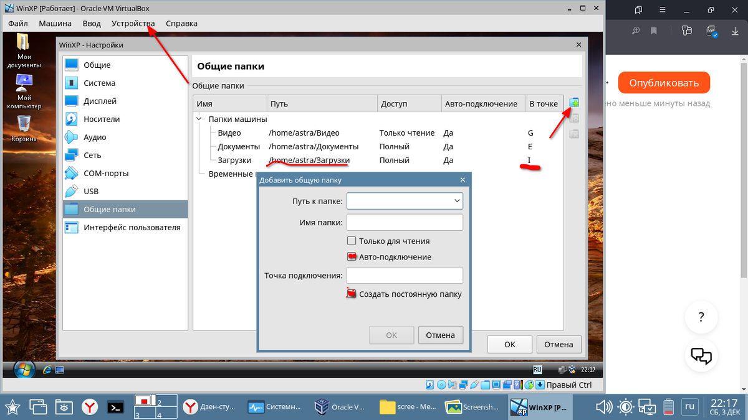
Task: Click the network indicator in VirtualBox status bar
Action: click(463, 385)
